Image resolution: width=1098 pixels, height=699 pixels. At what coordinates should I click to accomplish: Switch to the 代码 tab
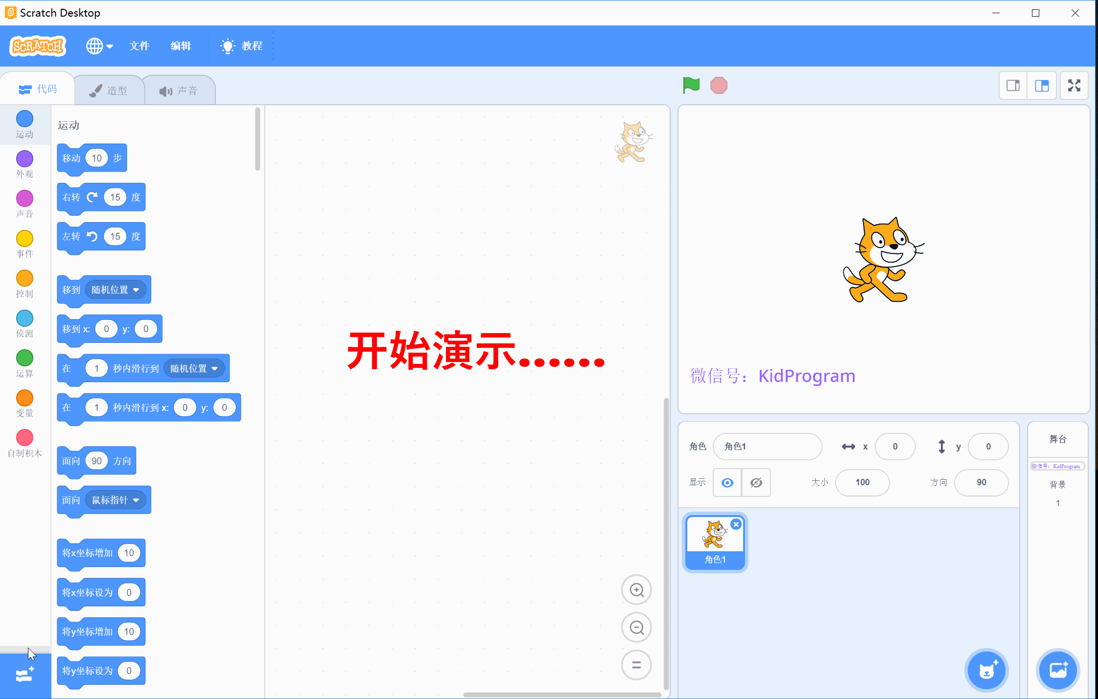pos(38,89)
